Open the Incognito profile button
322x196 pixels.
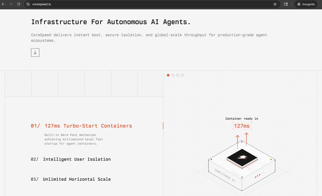click(x=306, y=4)
